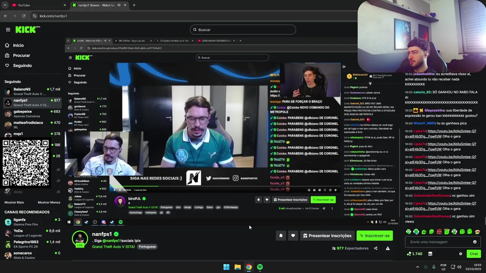The height and width of the screenshot is (273, 486).
Task: Click the POR US language indicator
Action: 443,267
